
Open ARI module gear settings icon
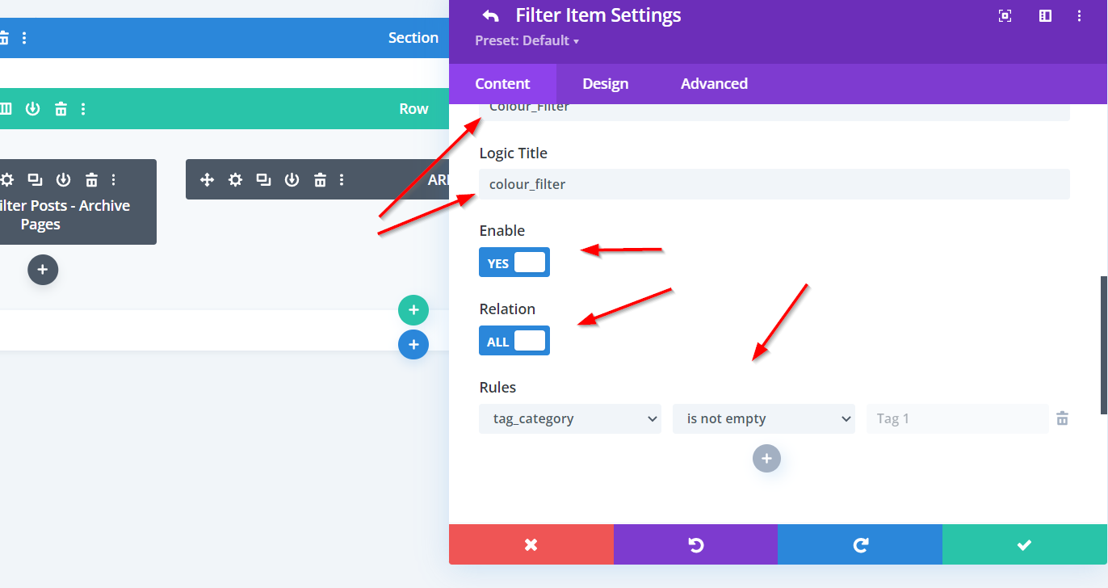[x=235, y=179]
